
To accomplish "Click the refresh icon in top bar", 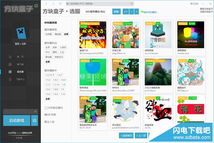I will coord(60,4).
